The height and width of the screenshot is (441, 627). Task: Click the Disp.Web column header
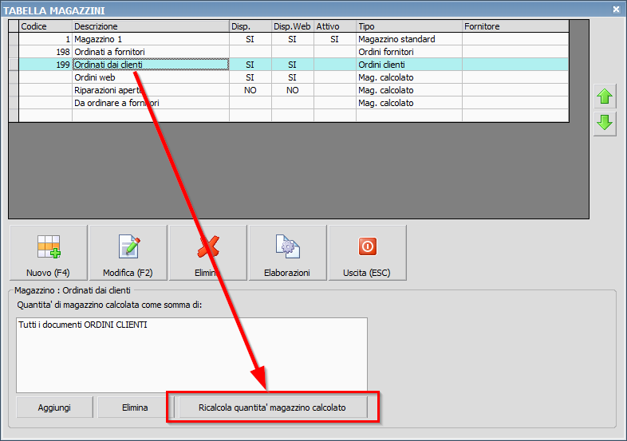point(293,26)
